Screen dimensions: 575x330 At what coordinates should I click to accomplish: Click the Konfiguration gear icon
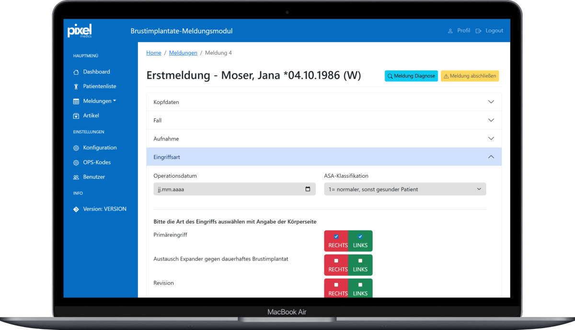76,148
